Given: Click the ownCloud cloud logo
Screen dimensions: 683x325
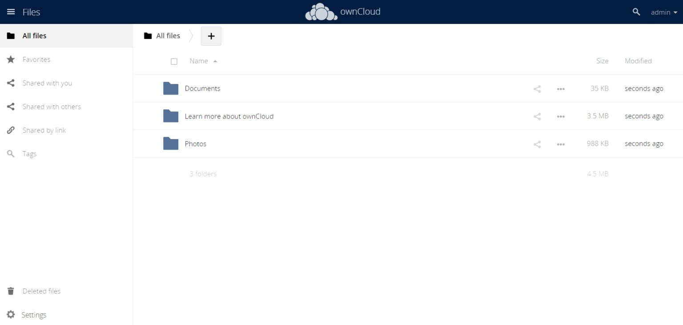Looking at the screenshot, I should point(321,12).
